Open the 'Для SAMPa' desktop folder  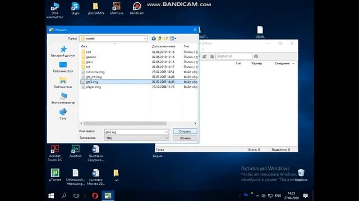pyautogui.click(x=96, y=8)
